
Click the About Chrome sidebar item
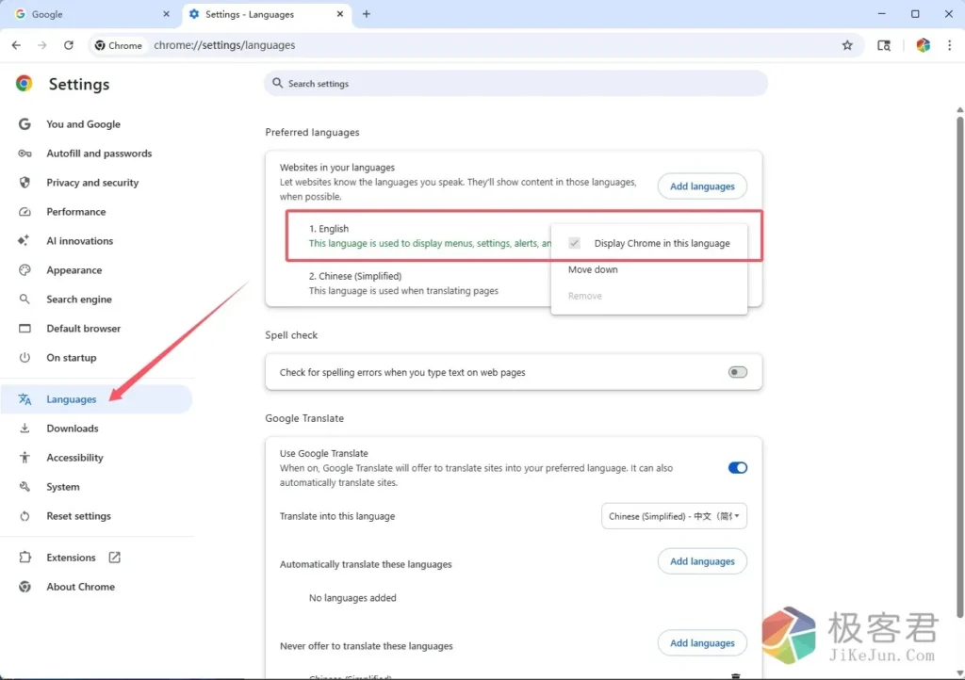click(x=80, y=587)
